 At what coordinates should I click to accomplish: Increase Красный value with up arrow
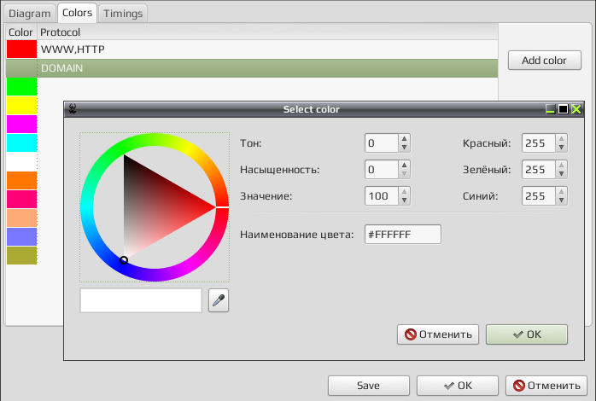click(x=561, y=138)
